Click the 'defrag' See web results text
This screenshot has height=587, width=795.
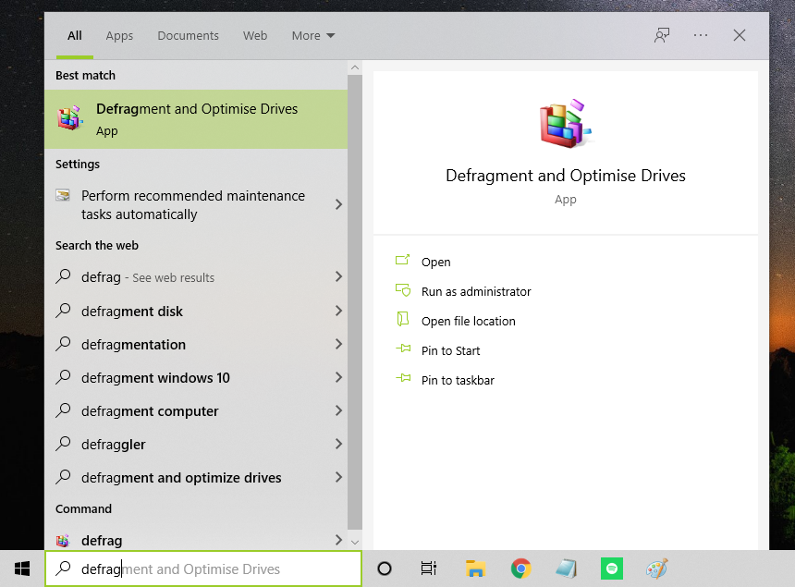pyautogui.click(x=148, y=277)
